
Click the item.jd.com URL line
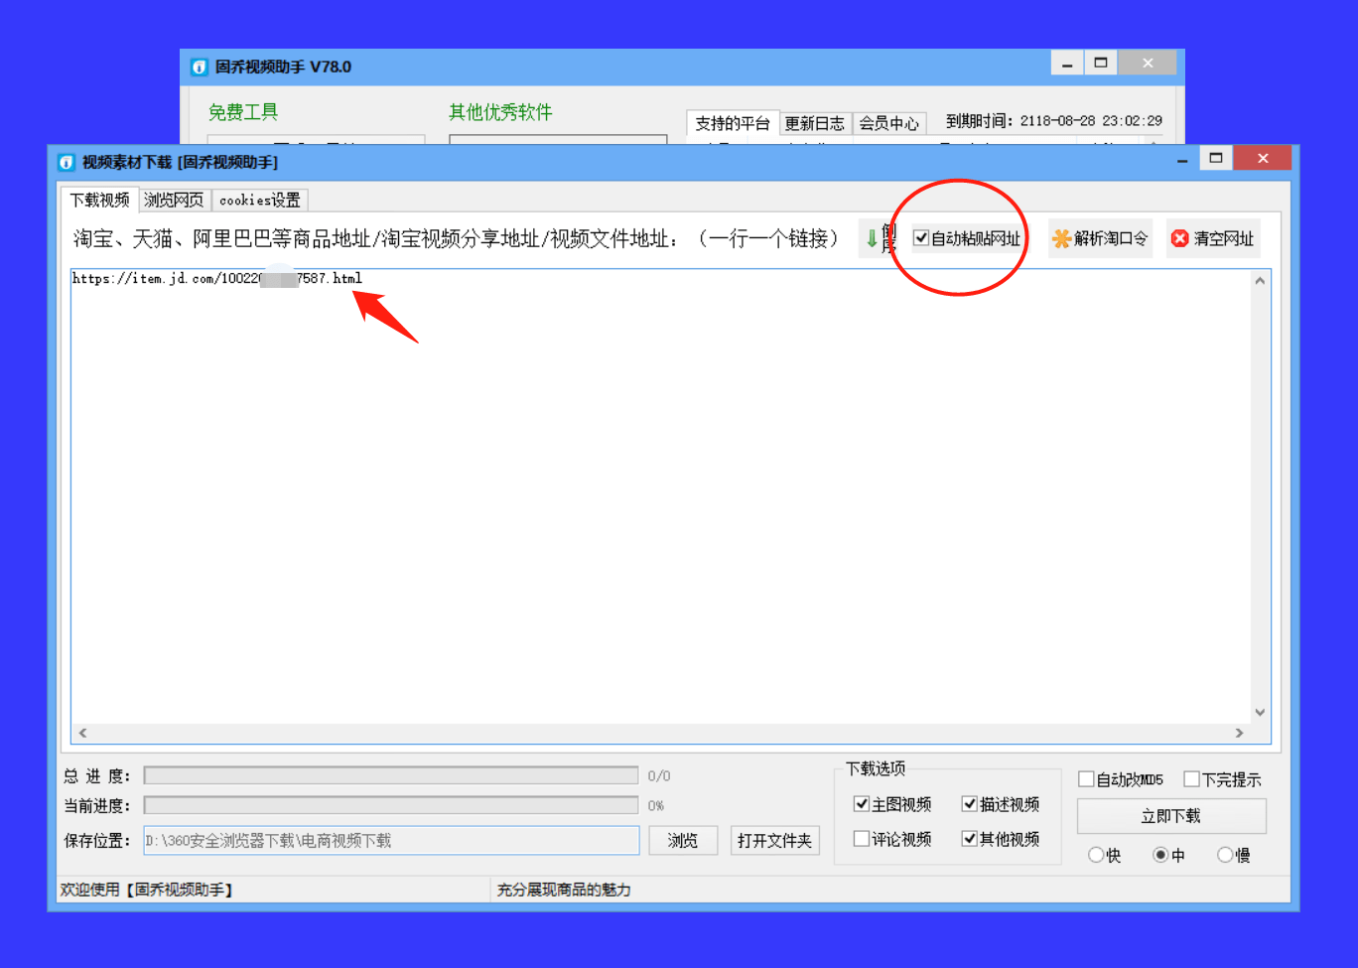[217, 278]
